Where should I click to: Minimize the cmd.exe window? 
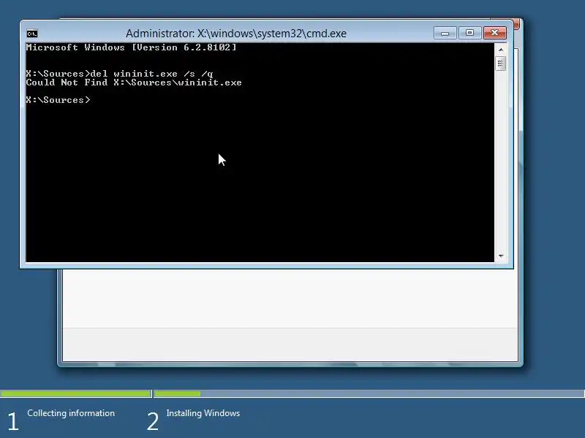coord(445,33)
